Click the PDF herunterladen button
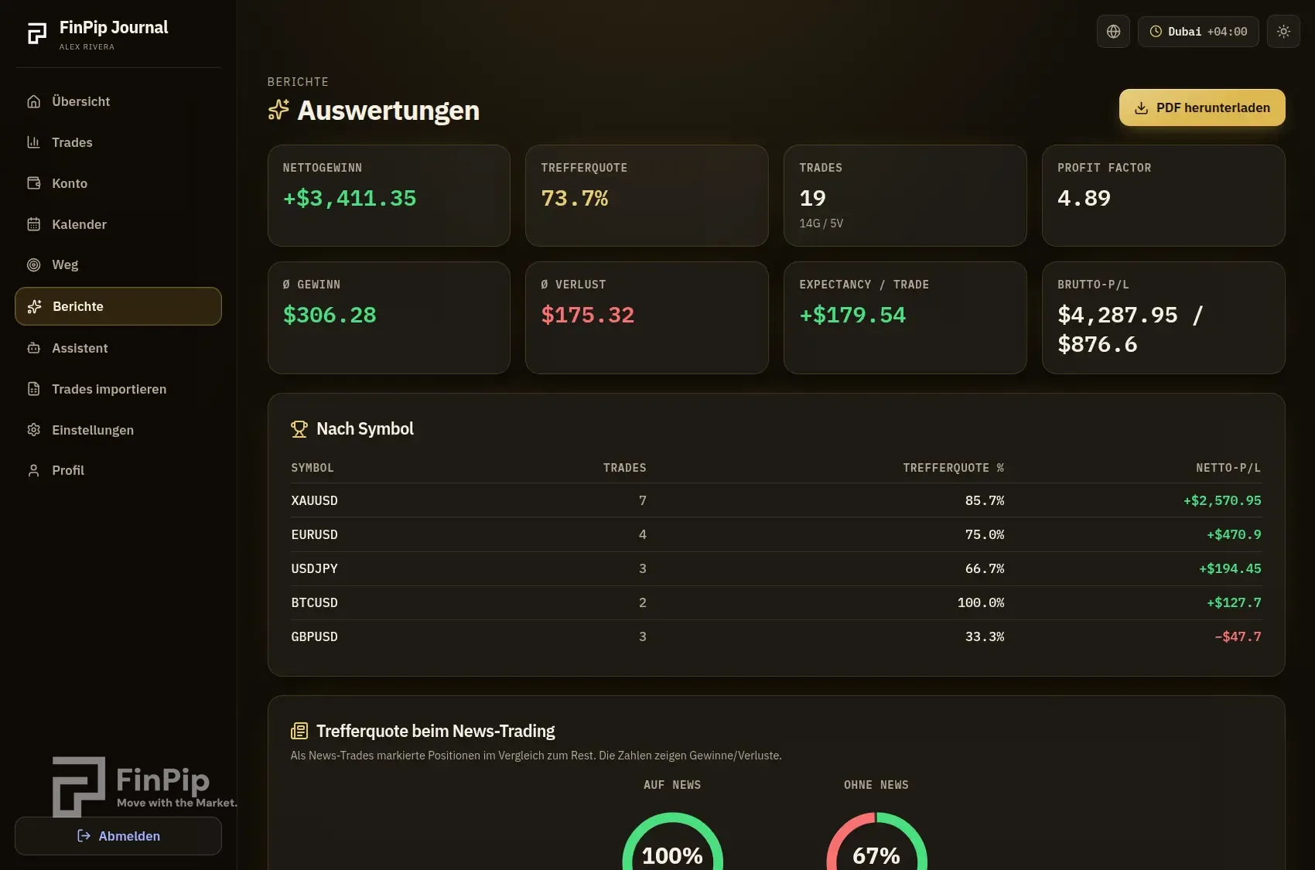 (x=1202, y=107)
